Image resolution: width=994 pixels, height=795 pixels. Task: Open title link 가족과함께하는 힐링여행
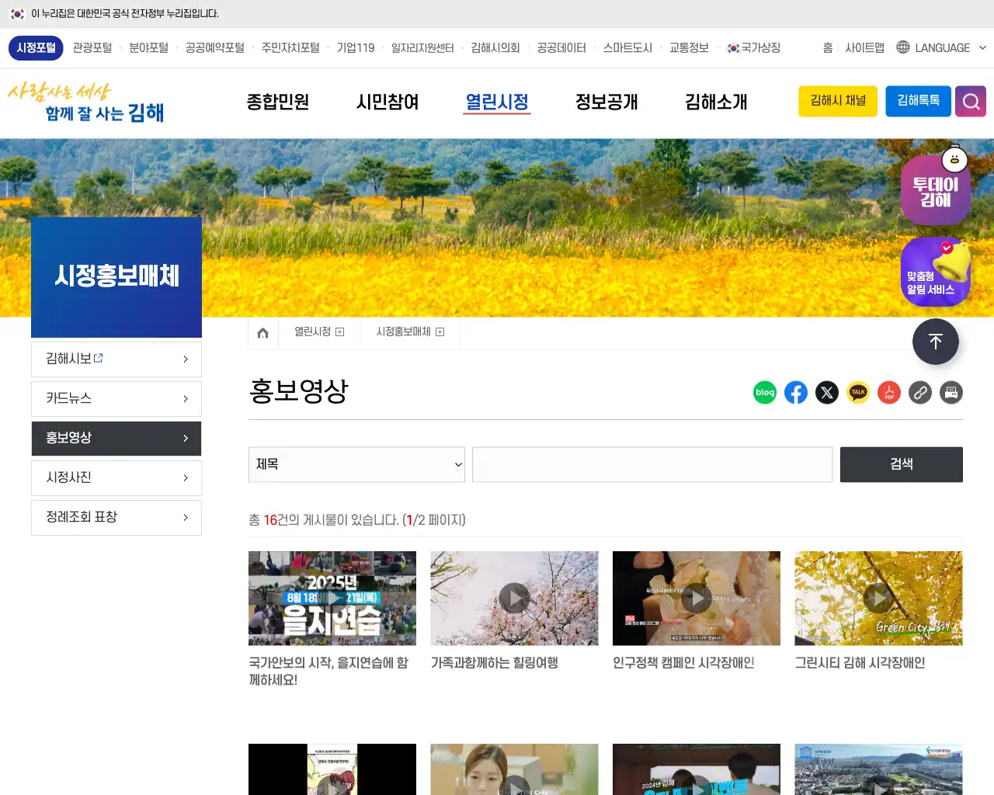click(495, 663)
